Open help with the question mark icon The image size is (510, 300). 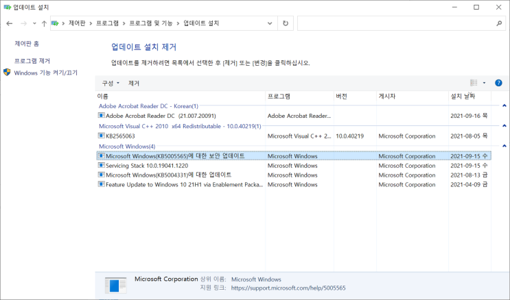[498, 83]
